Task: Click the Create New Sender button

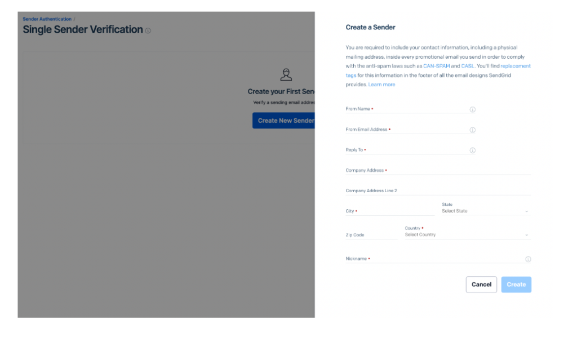Action: tap(283, 121)
